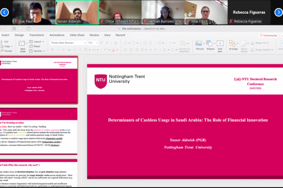283x188 pixels.
Task: Open the Insert ribbon tab
Action: pyautogui.click(x=5, y=35)
